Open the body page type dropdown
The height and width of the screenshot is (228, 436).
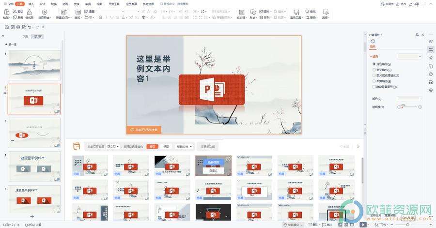coord(113,146)
